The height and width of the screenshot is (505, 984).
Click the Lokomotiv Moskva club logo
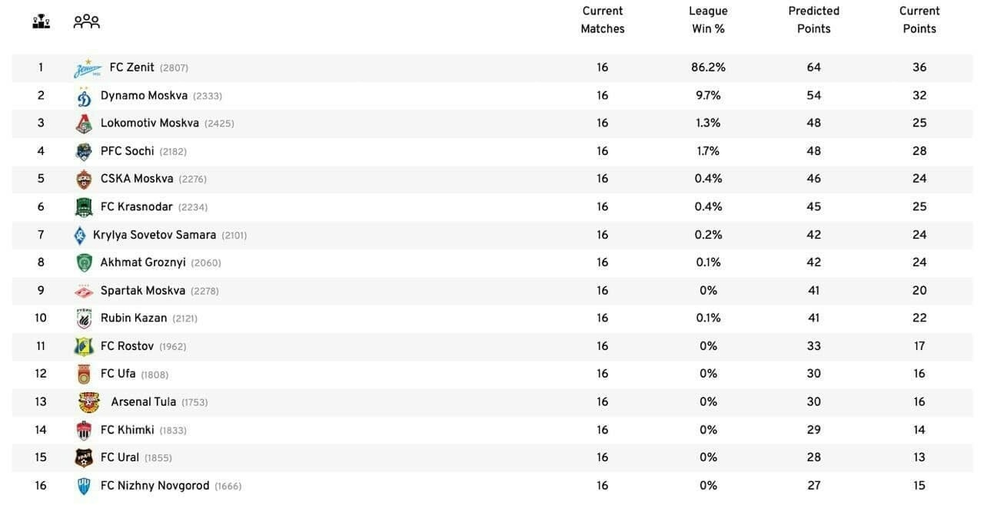84,124
